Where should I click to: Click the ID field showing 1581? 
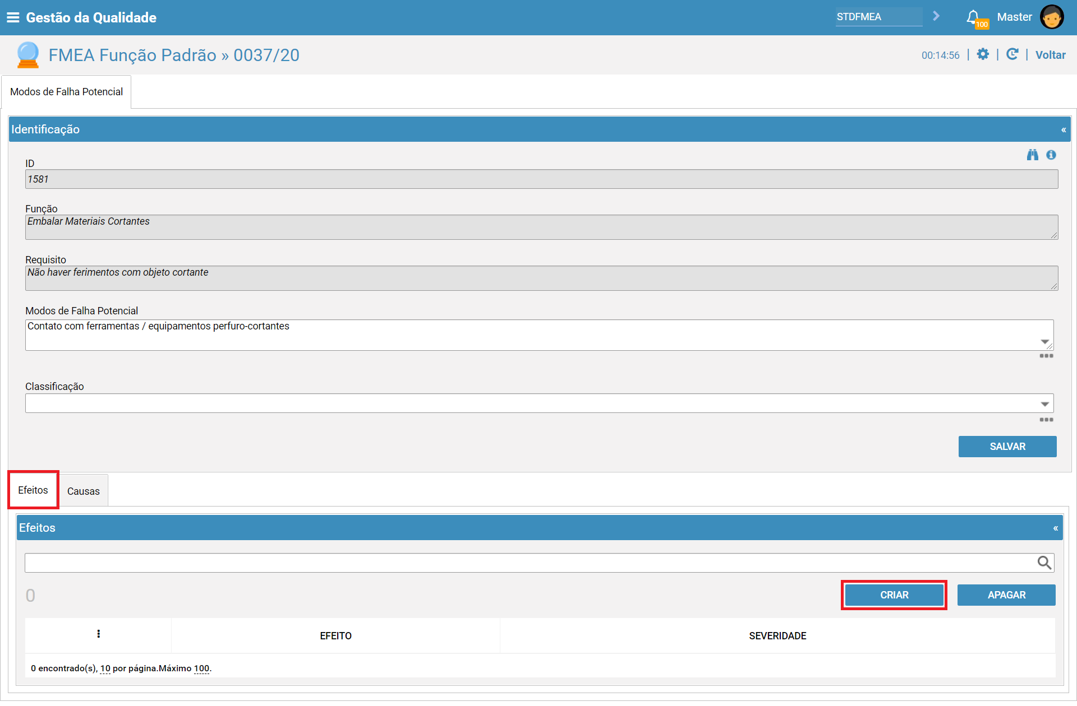click(541, 179)
